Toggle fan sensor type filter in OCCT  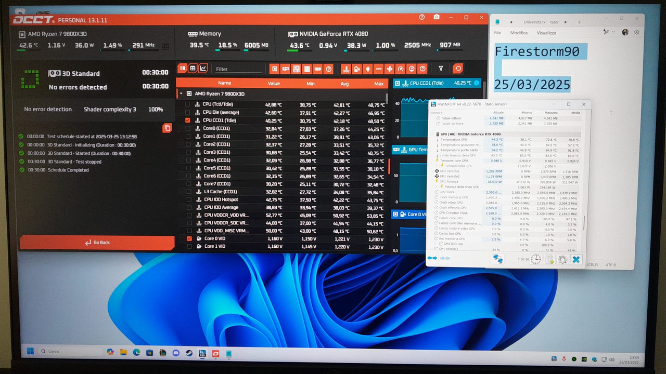[390, 69]
